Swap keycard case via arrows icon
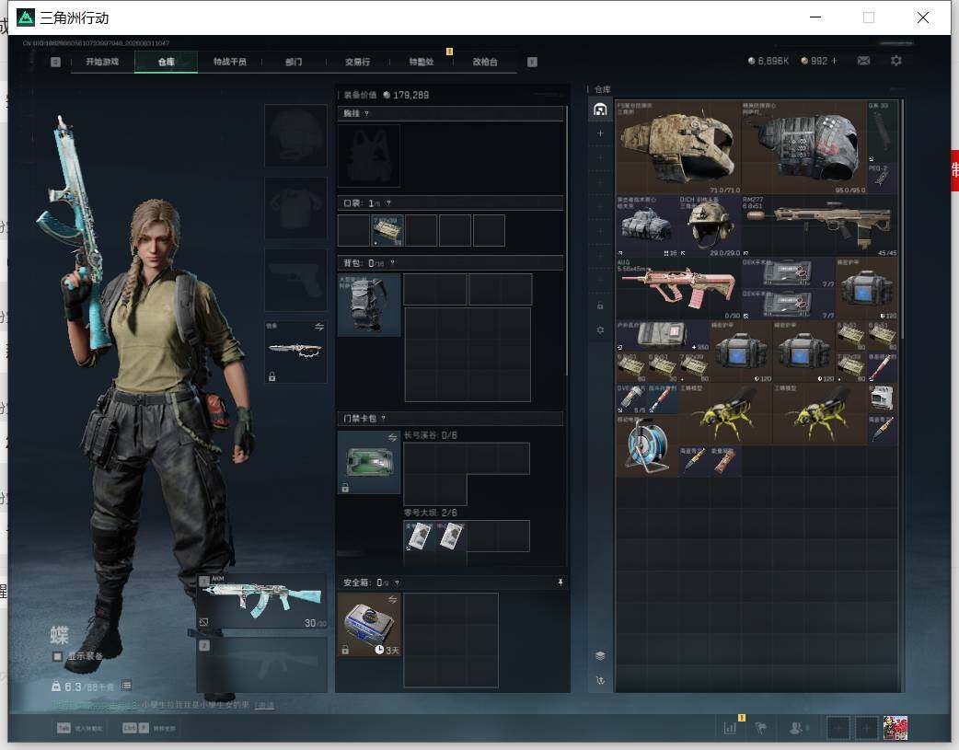The image size is (959, 750). point(392,437)
